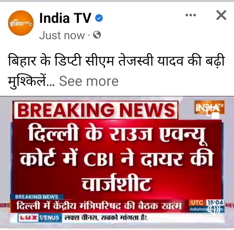The image size is (234, 230).
Task: Dismiss the post with the X icon
Action: point(221,15)
